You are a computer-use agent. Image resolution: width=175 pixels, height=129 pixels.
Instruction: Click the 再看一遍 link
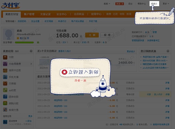click(80, 80)
